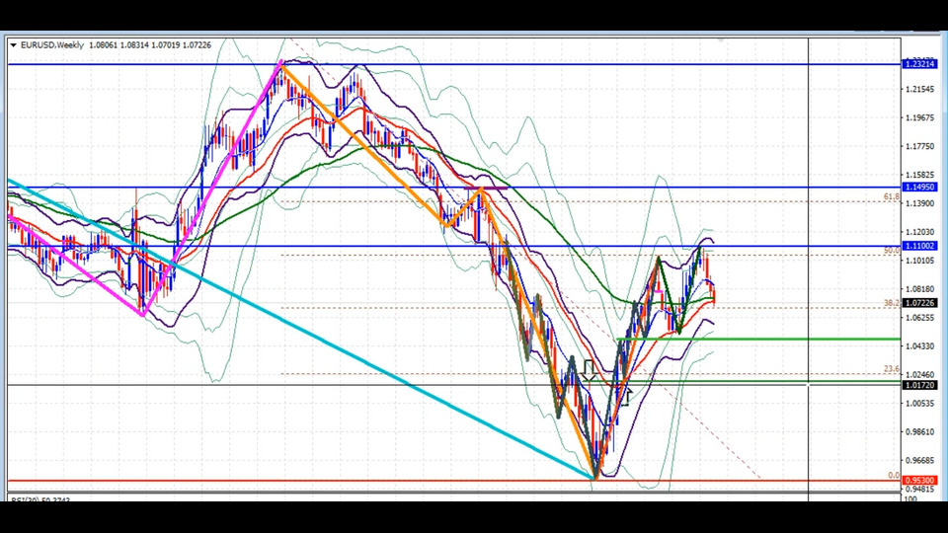Click the 50.0 Fibonacci level label

pos(891,250)
